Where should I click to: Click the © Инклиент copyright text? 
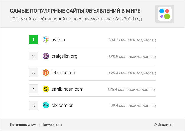[164, 125]
